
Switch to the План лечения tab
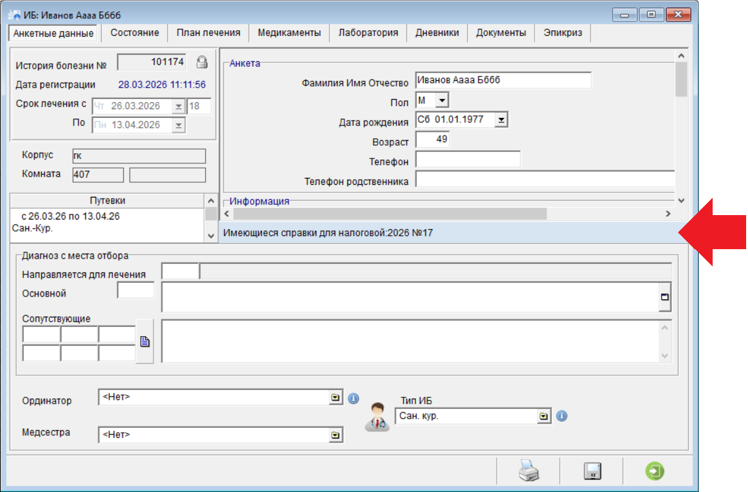tap(208, 33)
